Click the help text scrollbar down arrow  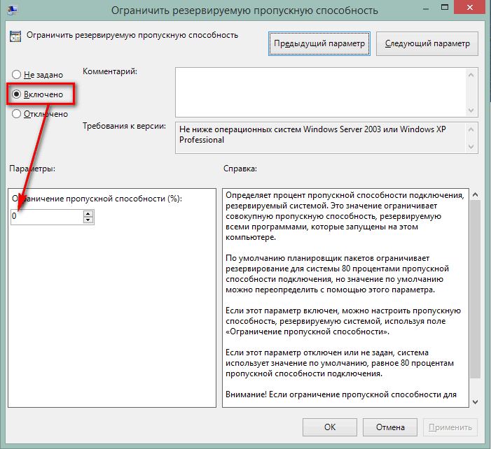pyautogui.click(x=474, y=401)
